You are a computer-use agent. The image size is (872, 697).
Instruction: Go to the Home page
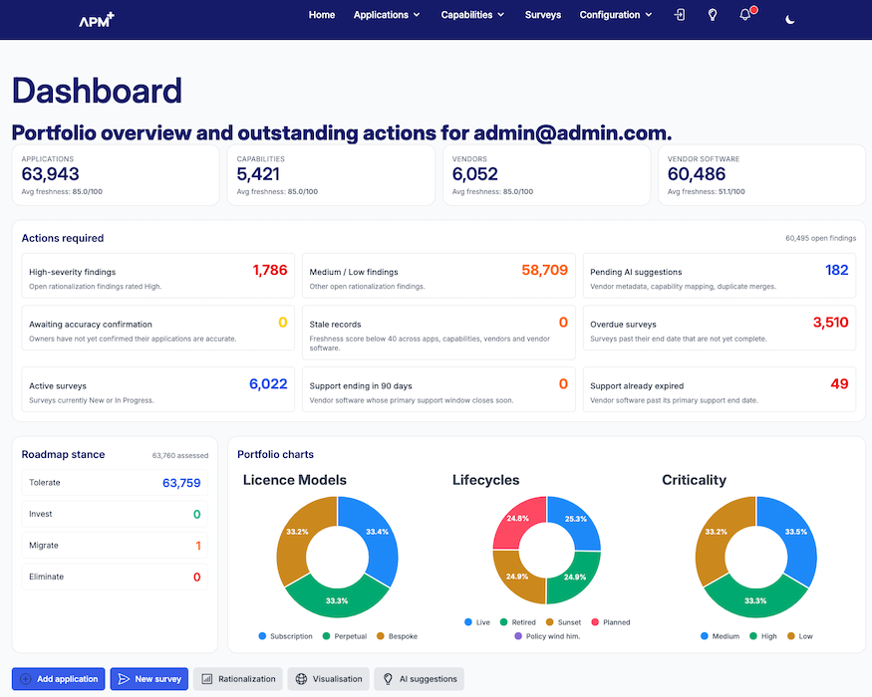point(322,15)
